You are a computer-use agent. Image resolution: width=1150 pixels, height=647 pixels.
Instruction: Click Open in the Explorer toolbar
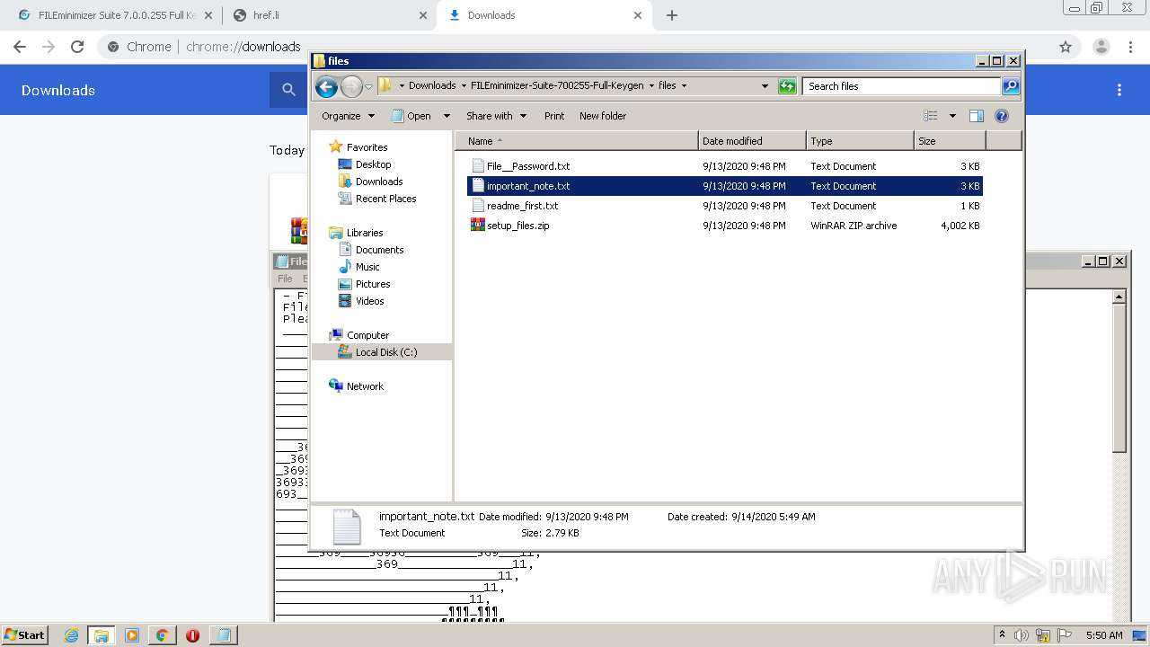click(411, 116)
